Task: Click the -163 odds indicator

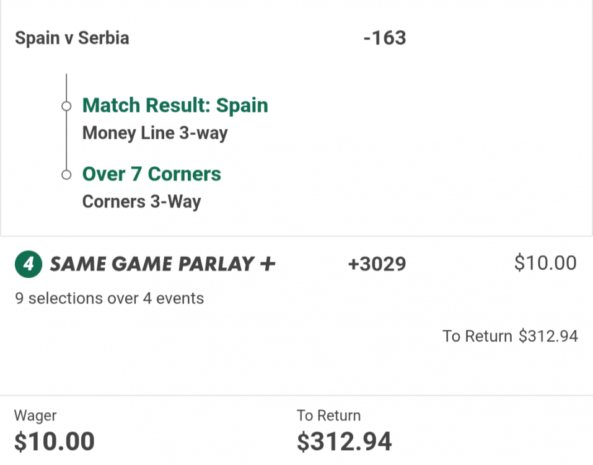Action: 384,38
